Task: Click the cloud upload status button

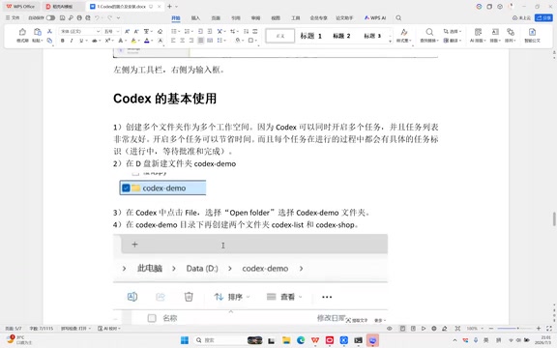Action: [521, 17]
